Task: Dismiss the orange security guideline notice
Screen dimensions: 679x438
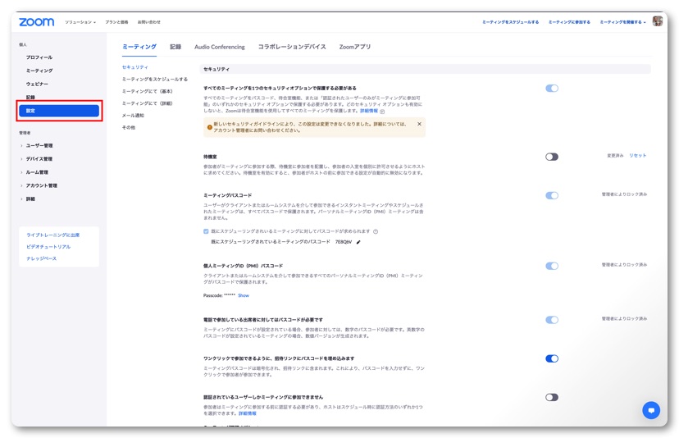Action: click(419, 125)
